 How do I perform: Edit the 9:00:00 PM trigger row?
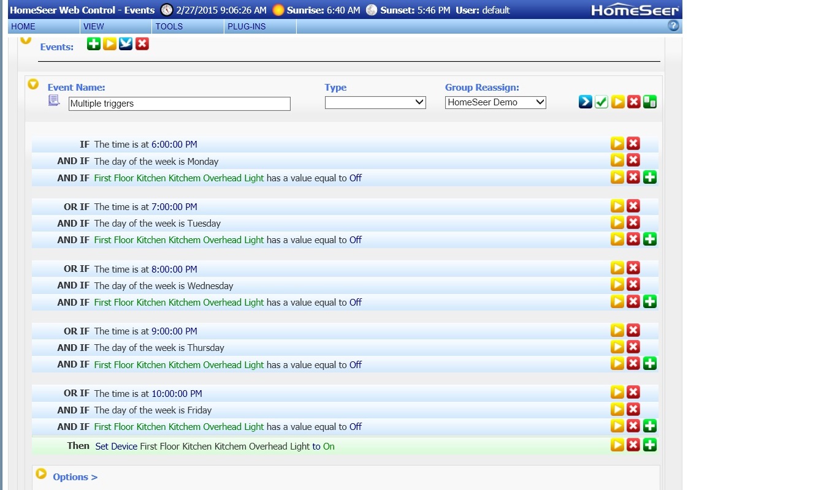[617, 330]
